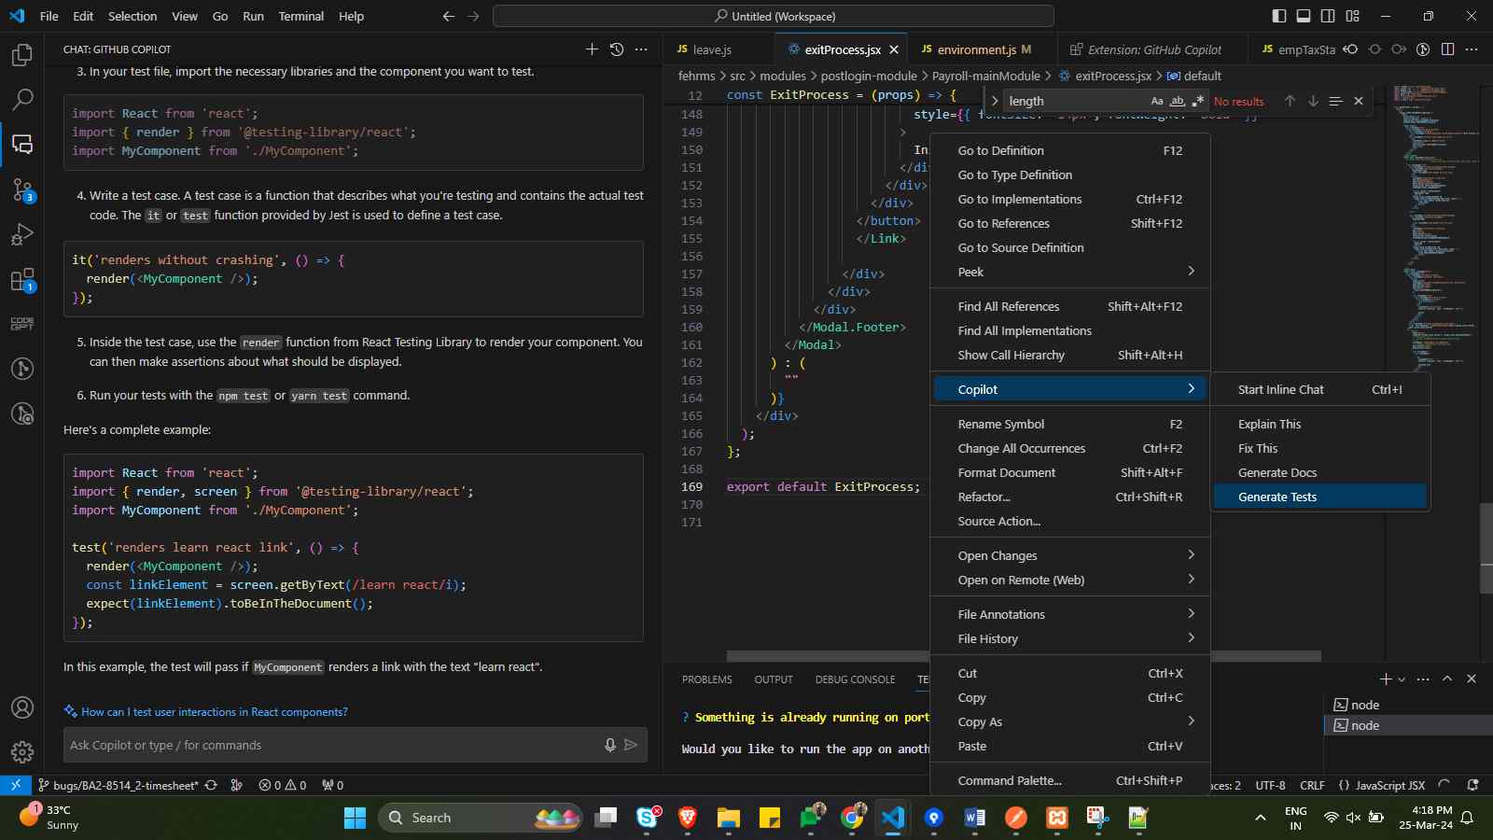Expand the Copy As submenu
The width and height of the screenshot is (1493, 840).
click(x=1070, y=721)
